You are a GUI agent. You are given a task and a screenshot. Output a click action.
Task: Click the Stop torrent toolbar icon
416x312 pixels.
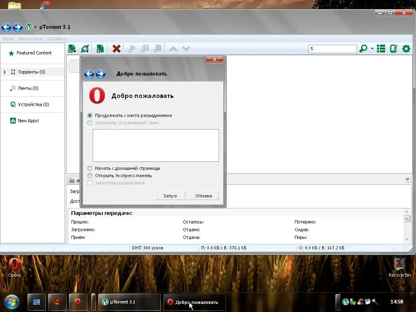pos(157,49)
